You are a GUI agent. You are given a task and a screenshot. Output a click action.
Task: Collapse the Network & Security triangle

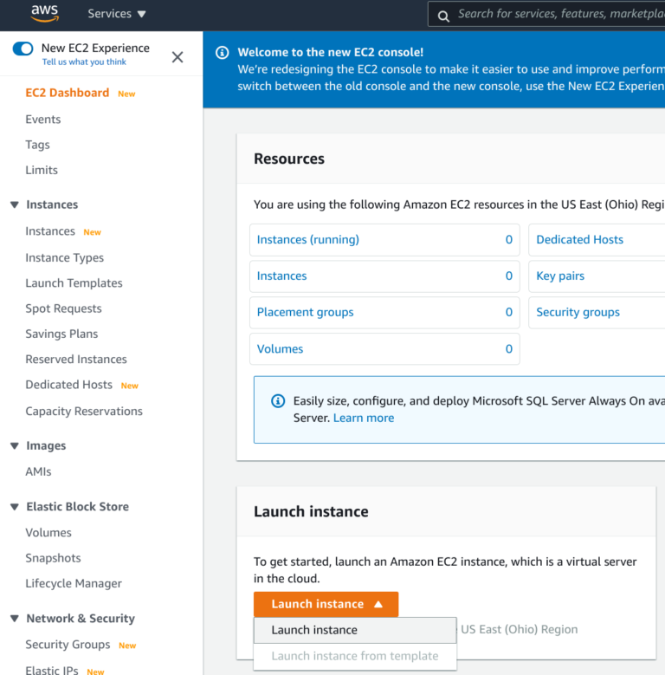coord(15,619)
